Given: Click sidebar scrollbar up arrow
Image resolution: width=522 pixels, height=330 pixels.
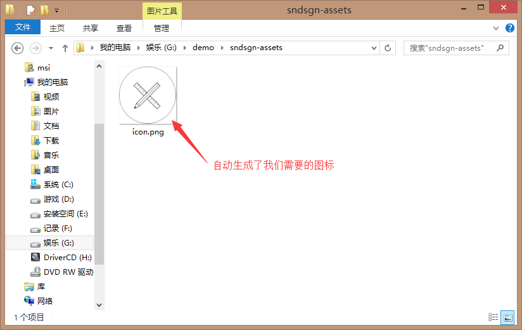Looking at the screenshot, I should click(x=99, y=67).
